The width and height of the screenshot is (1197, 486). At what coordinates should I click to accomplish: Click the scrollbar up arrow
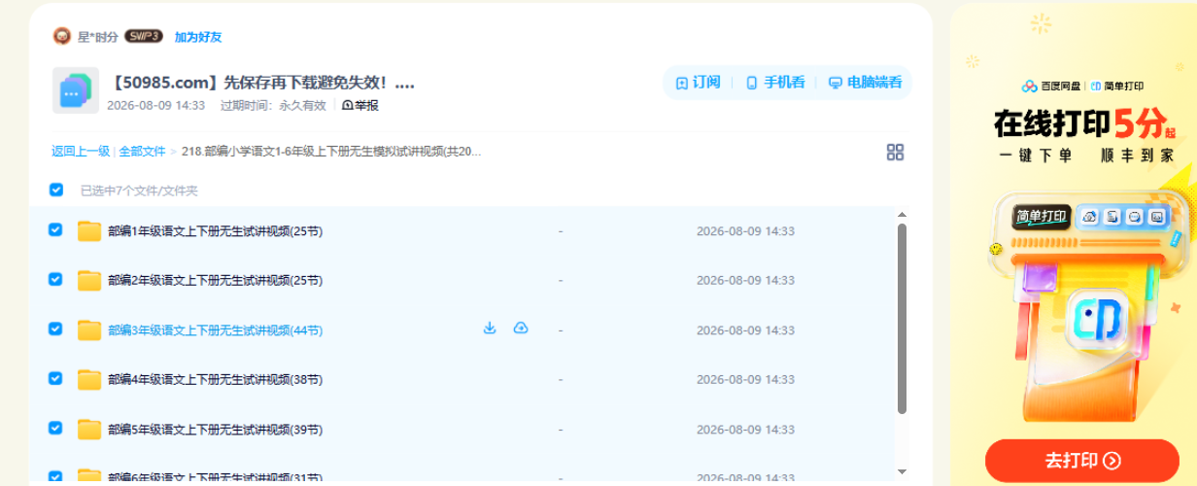[x=902, y=215]
